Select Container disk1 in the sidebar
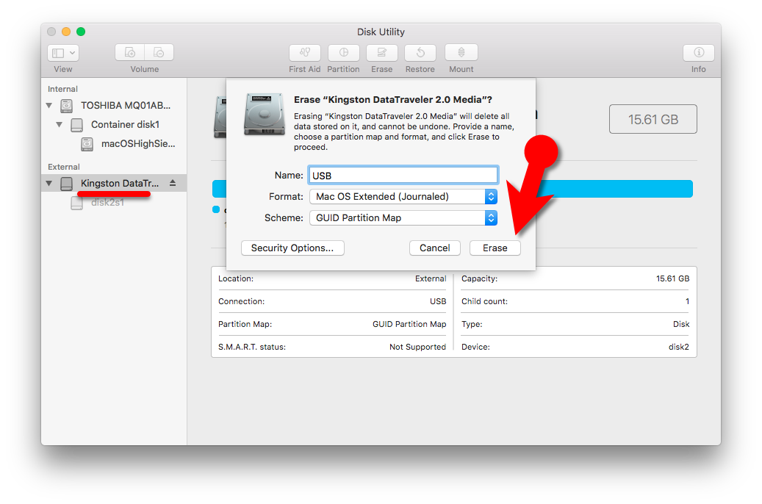Viewport: 762px width, 504px height. point(126,125)
